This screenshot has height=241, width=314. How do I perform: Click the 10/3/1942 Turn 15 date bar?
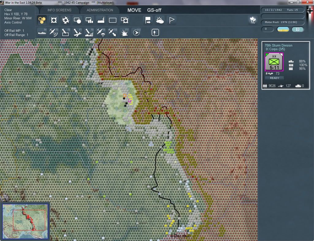282,10
